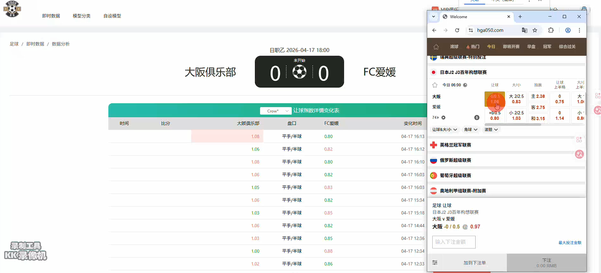601x273 pixels.
Task: Go forward in the browser
Action: [446, 30]
